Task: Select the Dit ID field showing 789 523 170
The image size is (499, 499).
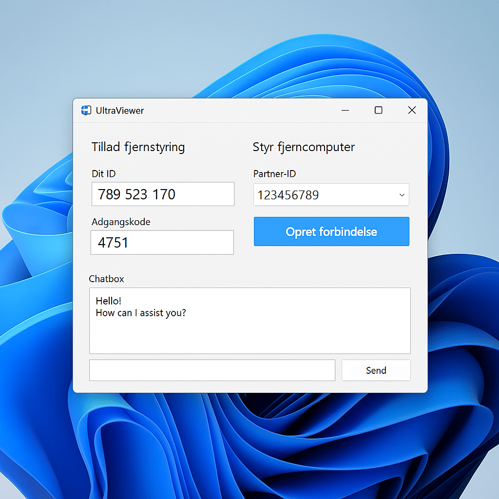Action: [163, 194]
